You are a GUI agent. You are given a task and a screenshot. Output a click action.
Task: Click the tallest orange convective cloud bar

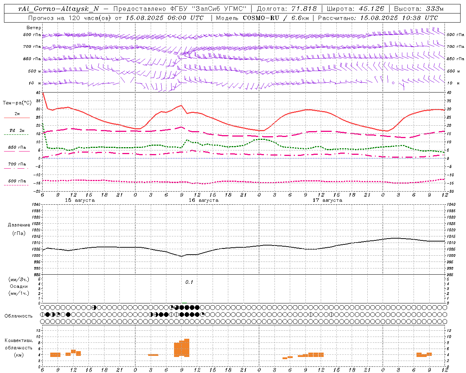click(187, 348)
